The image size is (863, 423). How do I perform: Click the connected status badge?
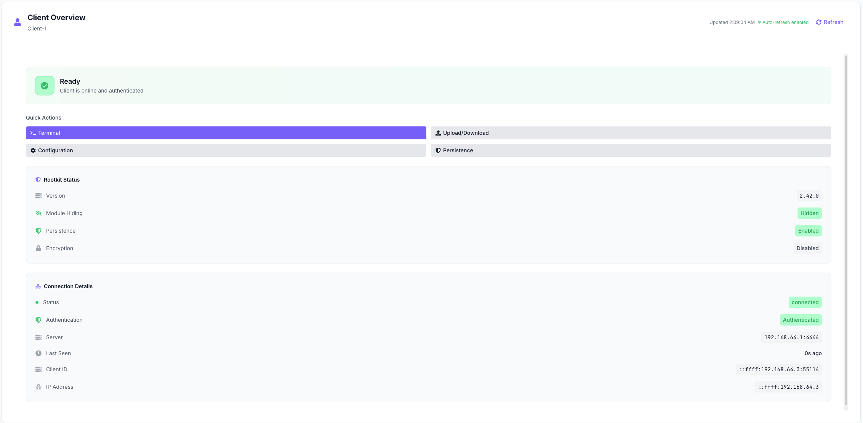[x=805, y=302]
